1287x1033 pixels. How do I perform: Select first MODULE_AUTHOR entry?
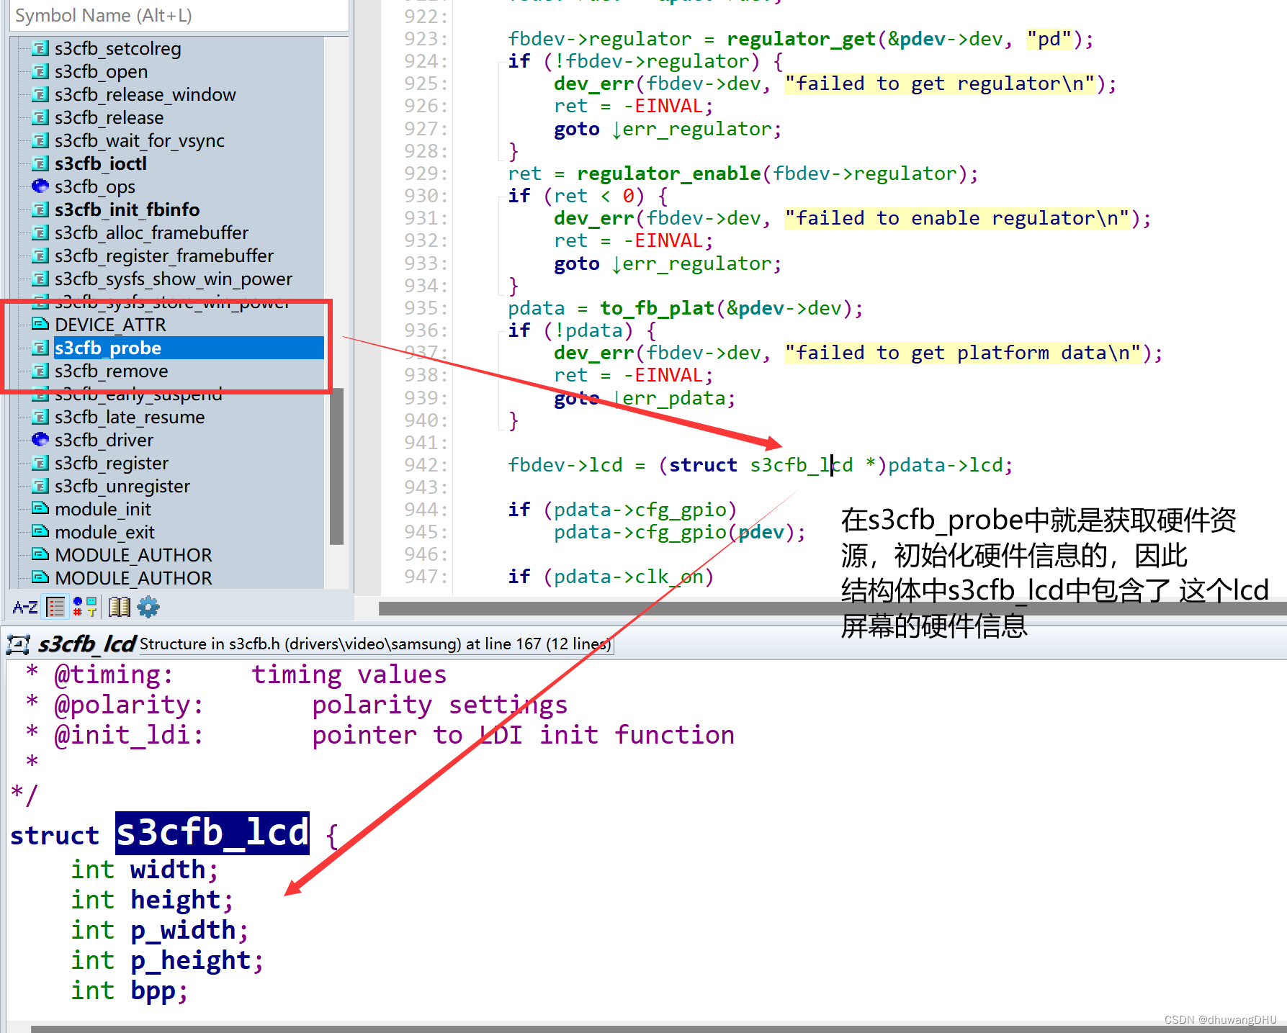(x=133, y=556)
